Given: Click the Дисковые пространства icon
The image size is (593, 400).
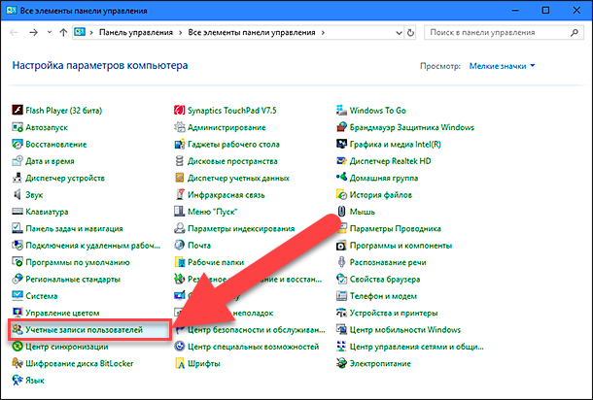Looking at the screenshot, I should (x=179, y=161).
